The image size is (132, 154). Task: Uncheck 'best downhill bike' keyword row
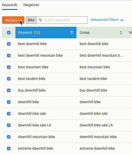coord(9,44)
